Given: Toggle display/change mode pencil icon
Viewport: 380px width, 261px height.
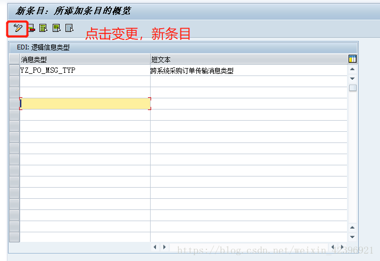Looking at the screenshot, I should point(18,28).
